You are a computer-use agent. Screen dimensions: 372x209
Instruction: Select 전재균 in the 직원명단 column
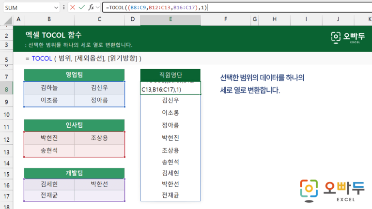[x=170, y=195]
